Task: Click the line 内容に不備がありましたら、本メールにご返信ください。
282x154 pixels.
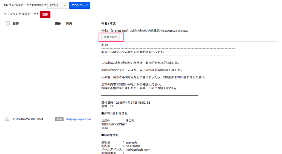Action: 139,88
